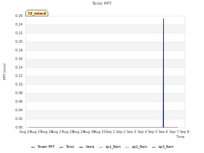Viewport: 204px width, 153px height.
Task: Toggle the Tonzi legend entry
Action: (x=67, y=147)
